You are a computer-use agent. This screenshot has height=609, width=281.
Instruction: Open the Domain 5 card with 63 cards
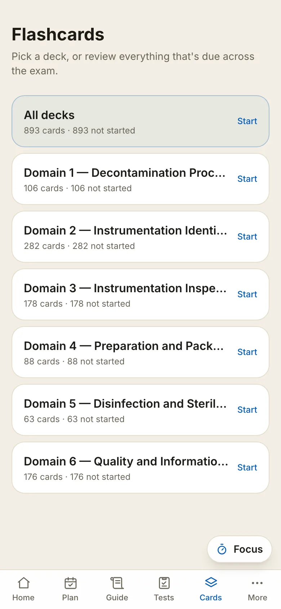click(x=140, y=410)
